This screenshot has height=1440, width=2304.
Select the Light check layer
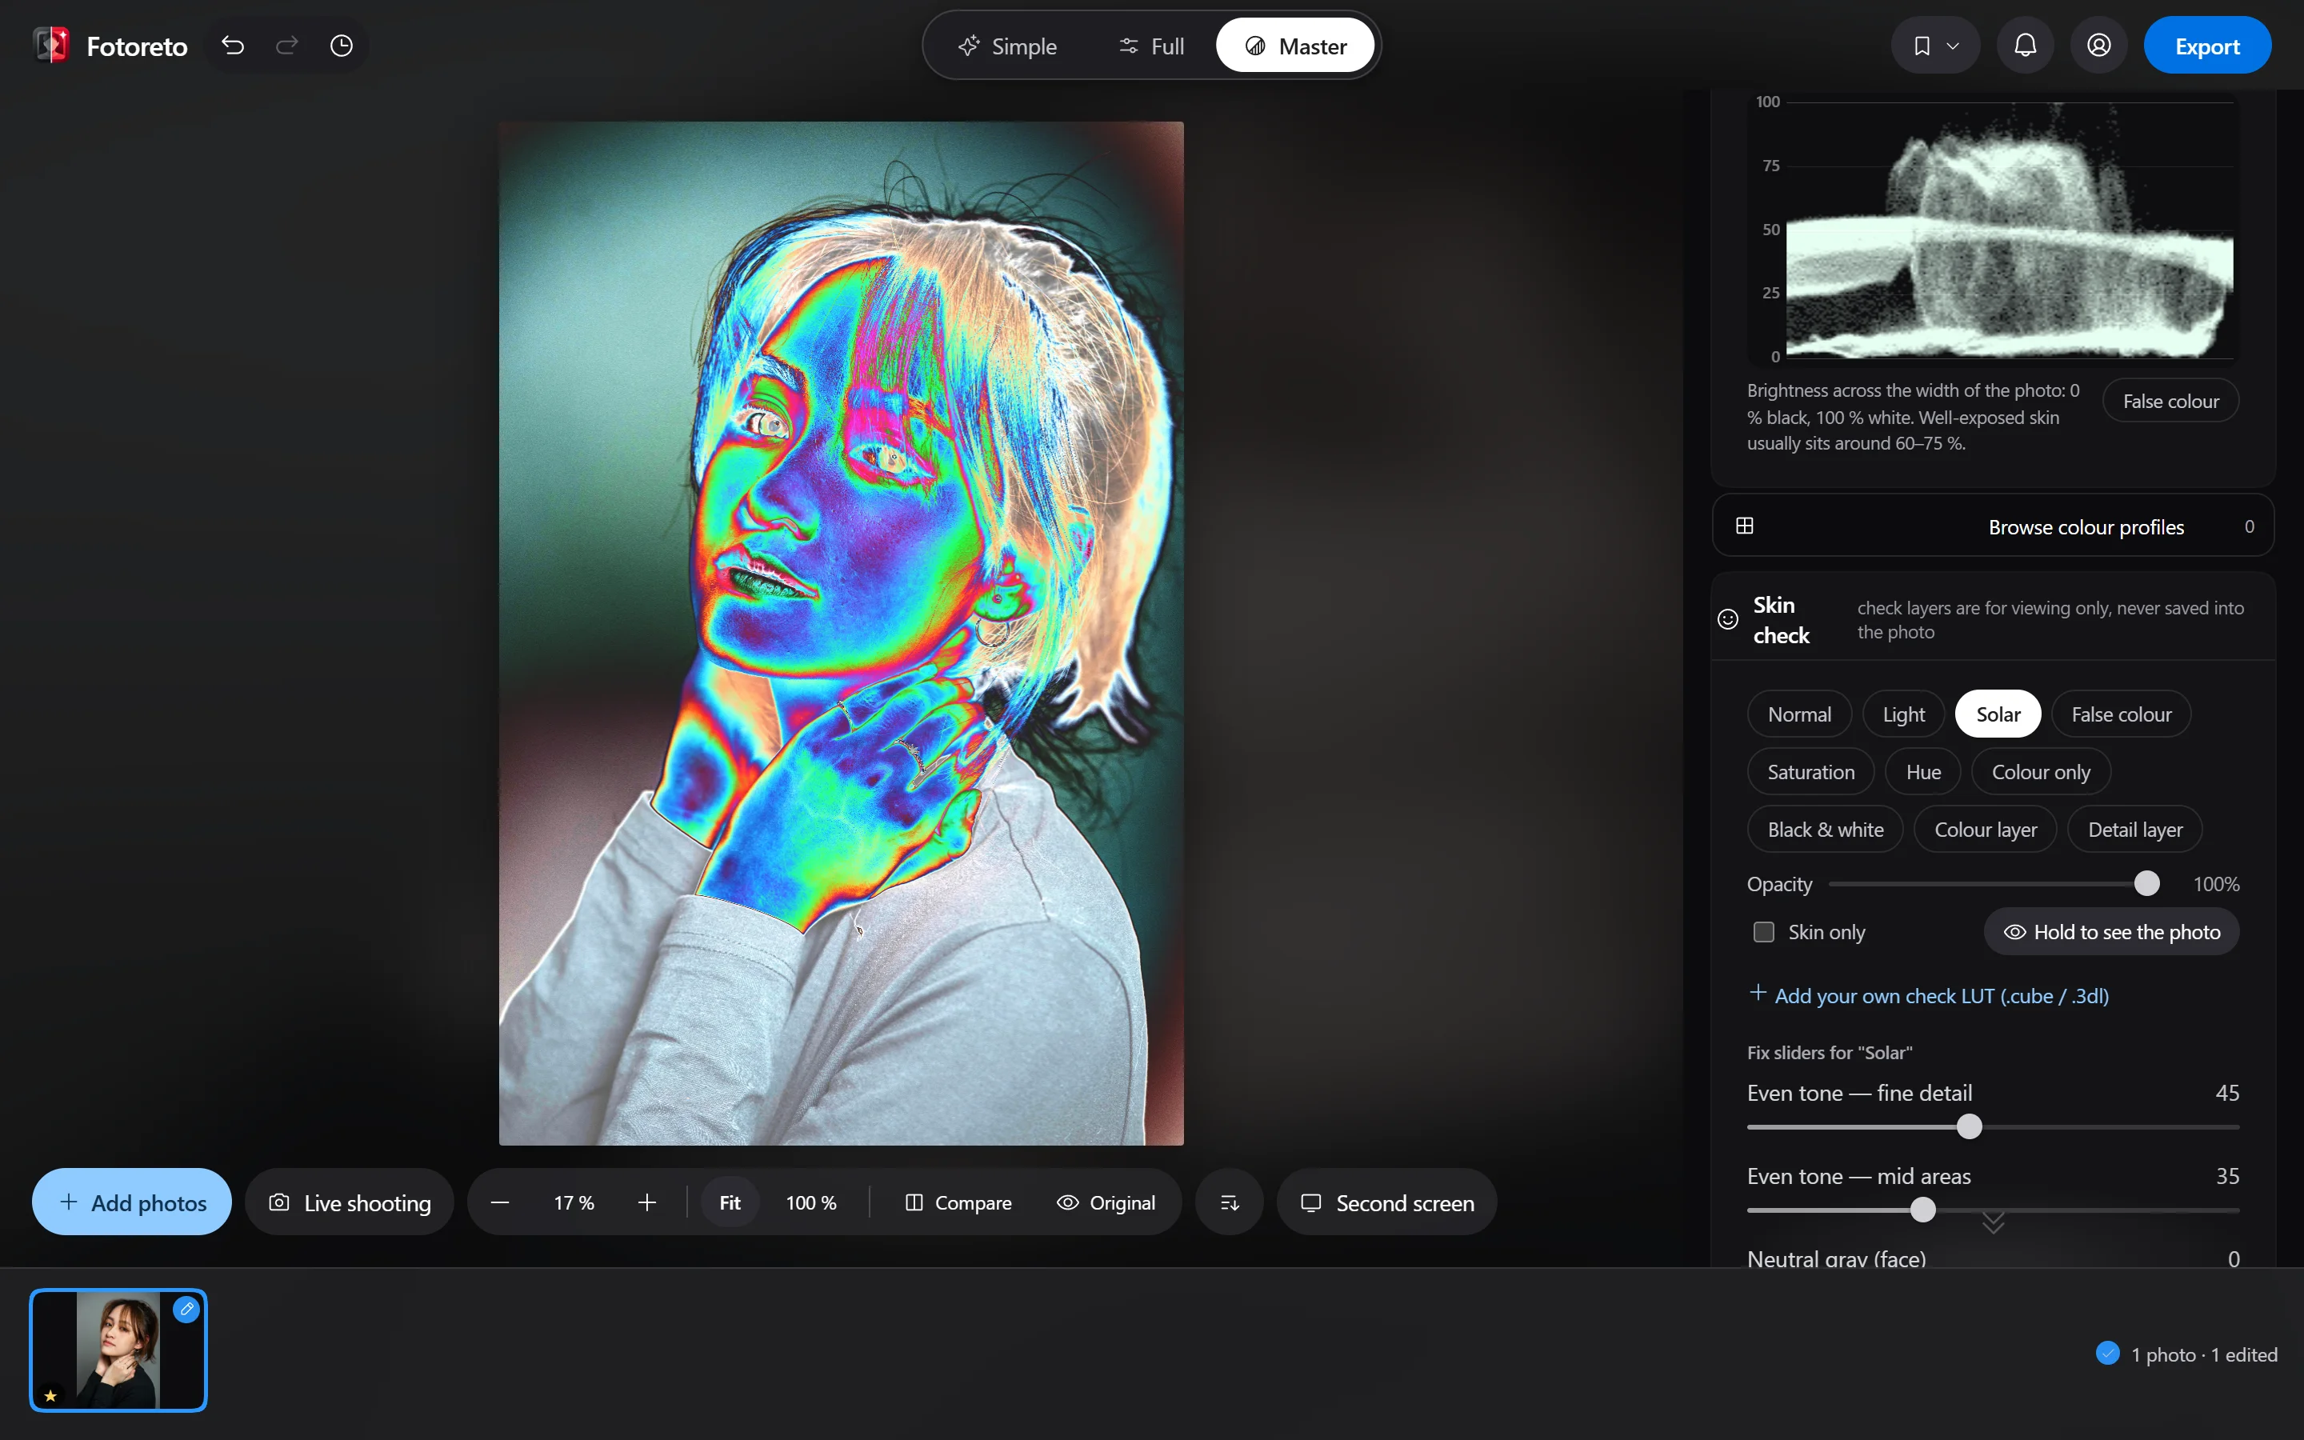1903,714
